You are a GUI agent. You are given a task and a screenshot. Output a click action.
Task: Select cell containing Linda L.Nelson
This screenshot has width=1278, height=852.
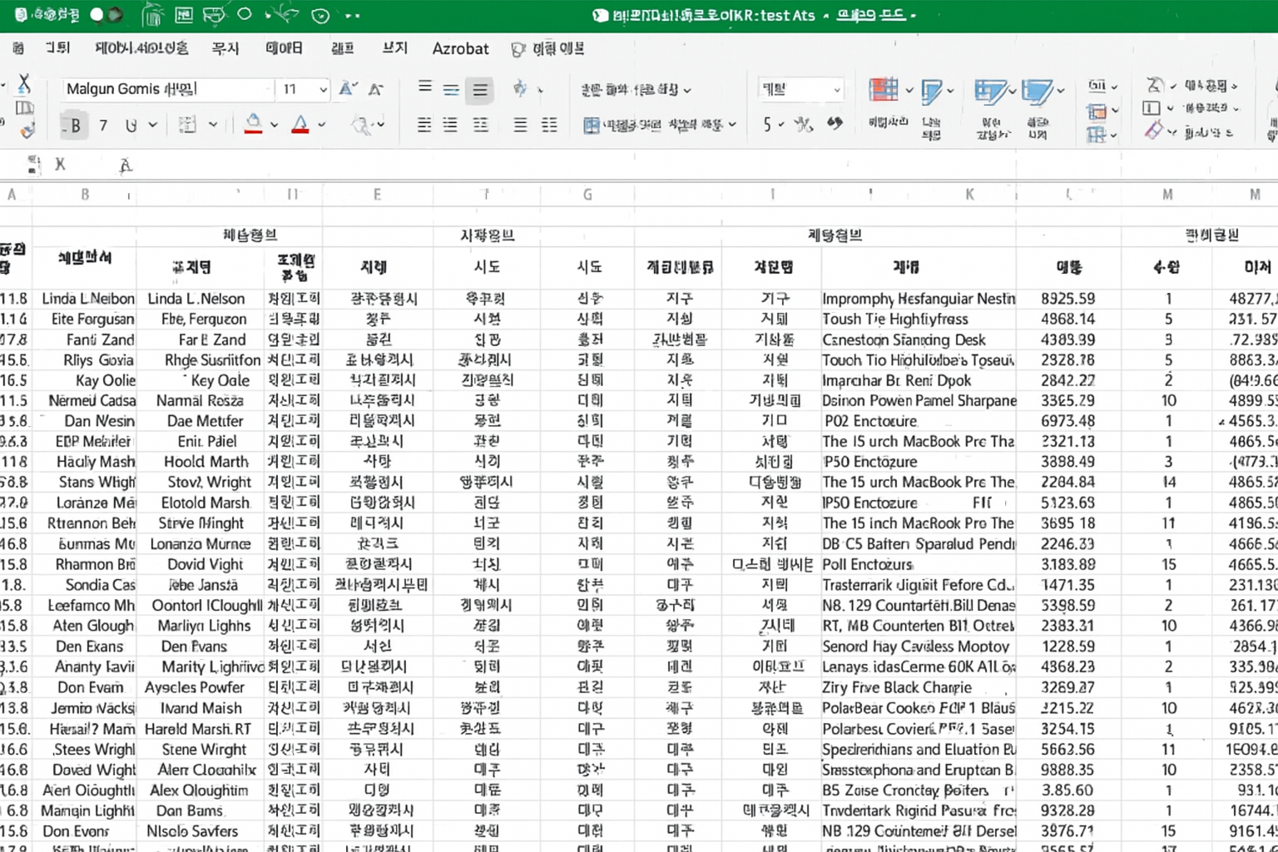coord(196,299)
